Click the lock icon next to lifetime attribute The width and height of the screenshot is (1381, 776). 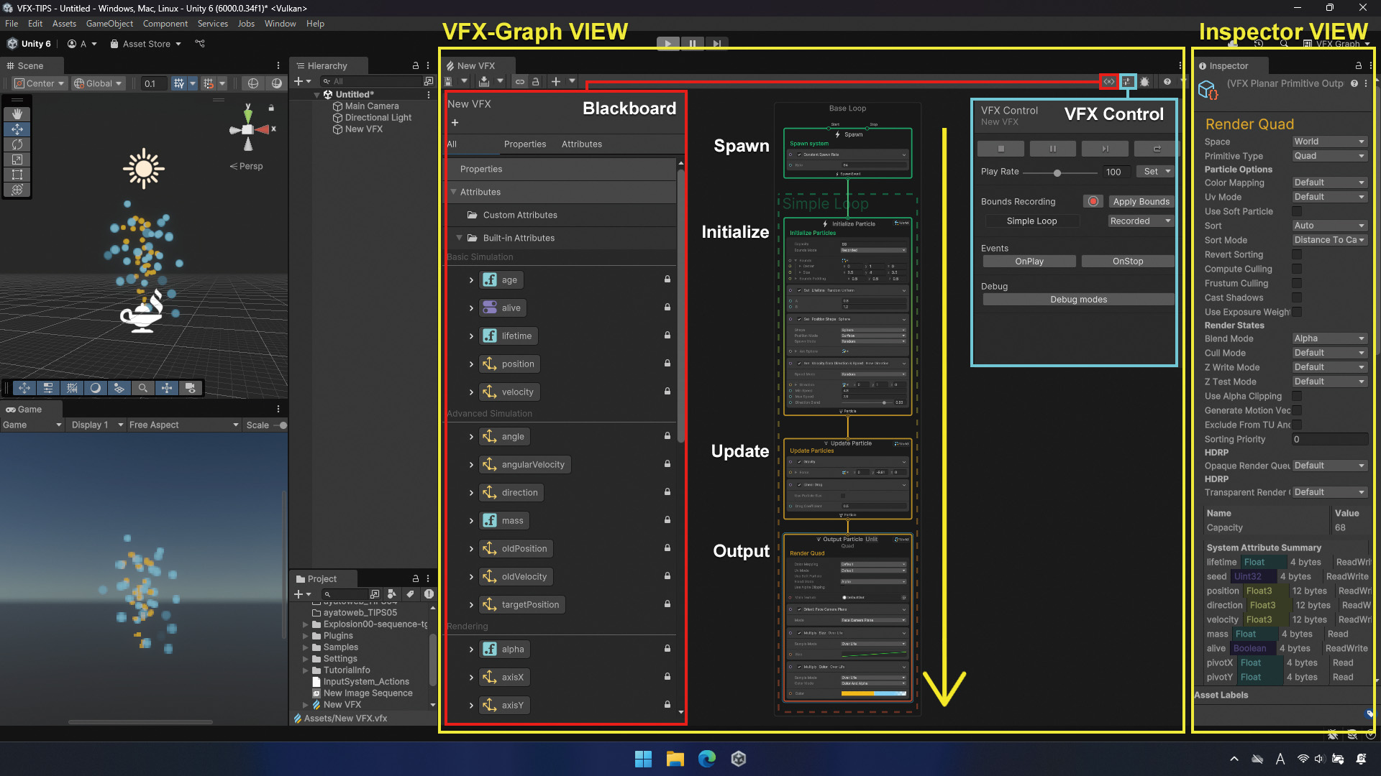point(667,336)
